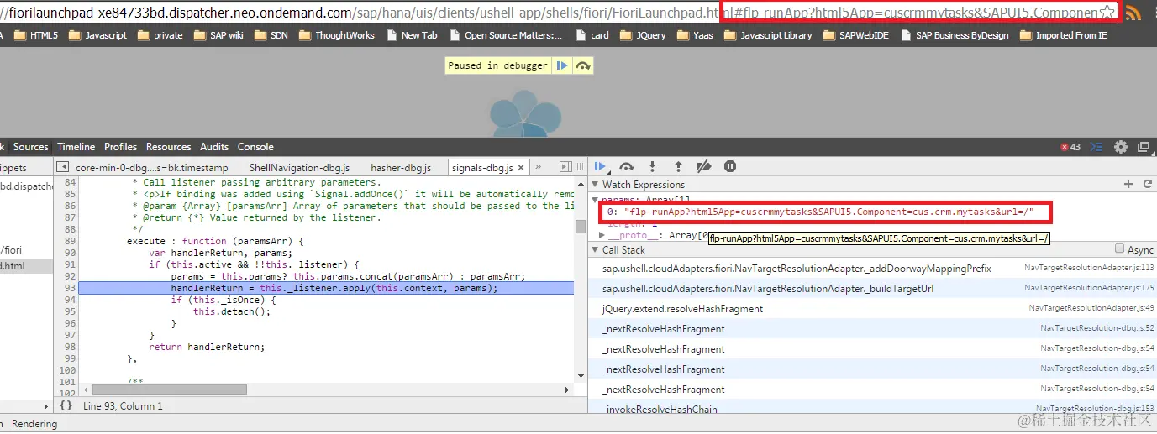The height and width of the screenshot is (434, 1157).
Task: Deactivate breakpoints icon
Action: 704,166
